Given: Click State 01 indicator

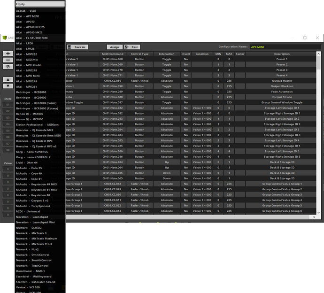Looking at the screenshot, I should 8,105.
